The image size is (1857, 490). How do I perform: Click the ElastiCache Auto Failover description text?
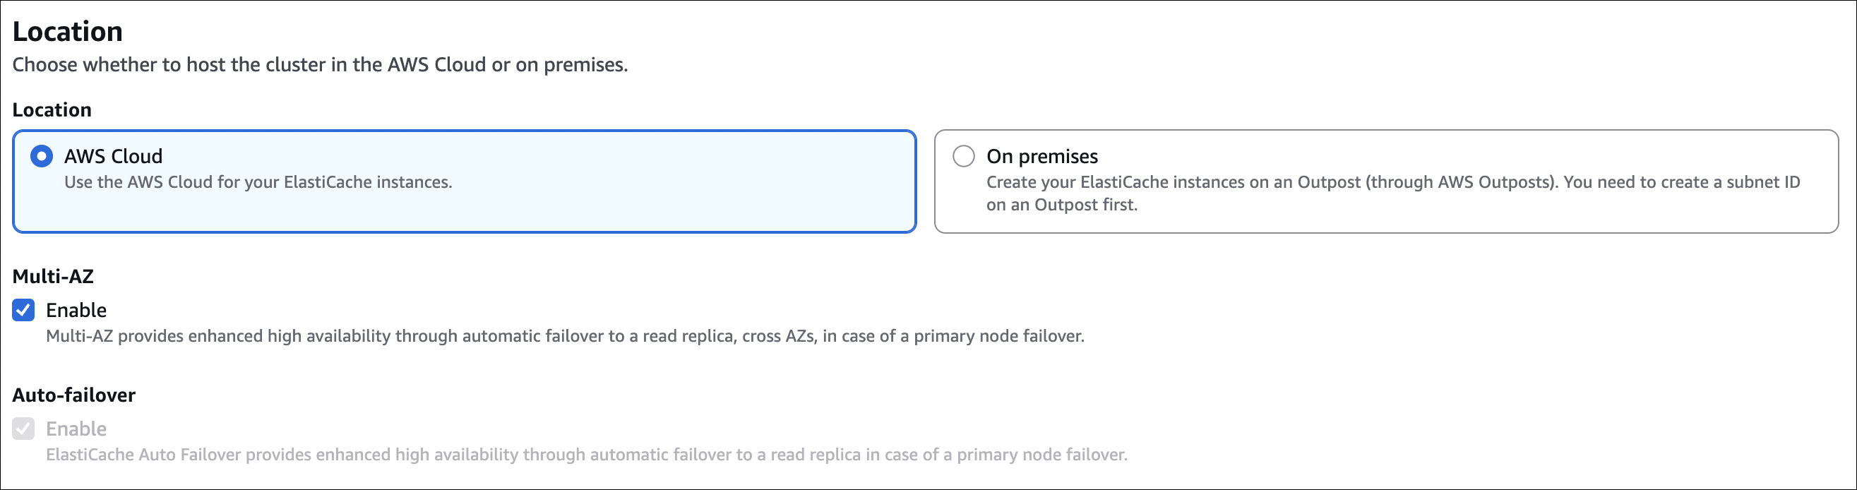(587, 455)
